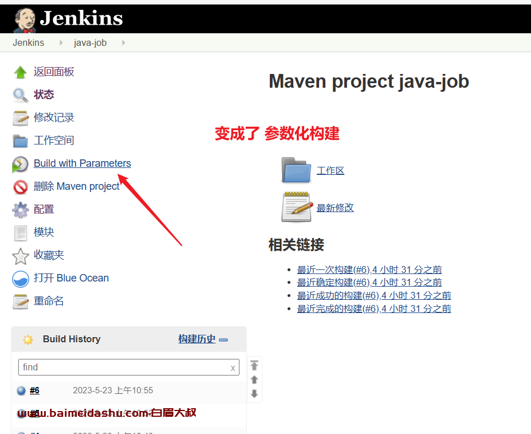531x434 pixels.
Task: Open build #6 from history
Action: pos(34,390)
